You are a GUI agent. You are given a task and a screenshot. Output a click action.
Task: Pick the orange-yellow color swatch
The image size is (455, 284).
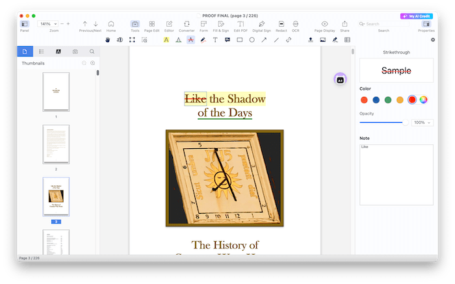click(400, 100)
